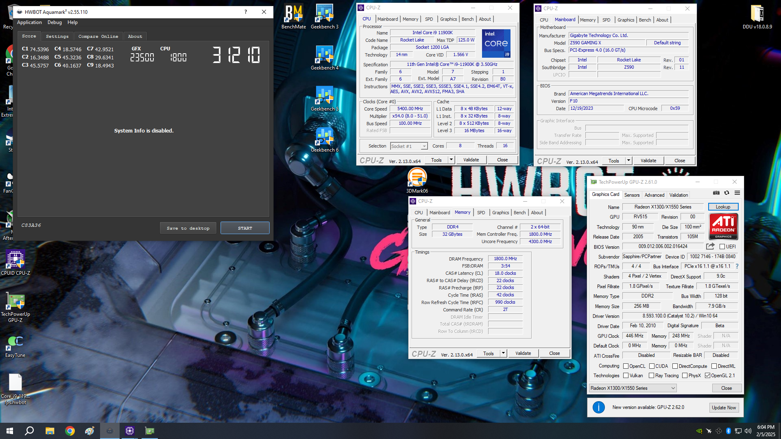Open the 3DMark06 desktop shortcut

point(417,180)
